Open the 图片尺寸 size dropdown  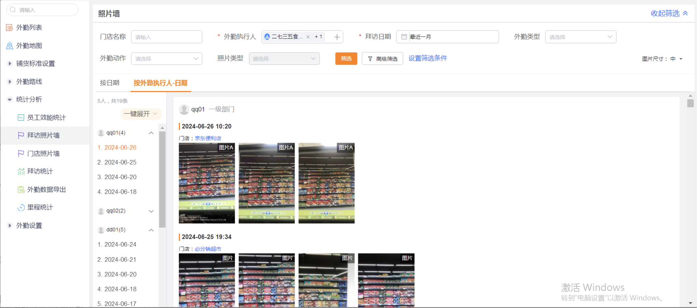677,59
